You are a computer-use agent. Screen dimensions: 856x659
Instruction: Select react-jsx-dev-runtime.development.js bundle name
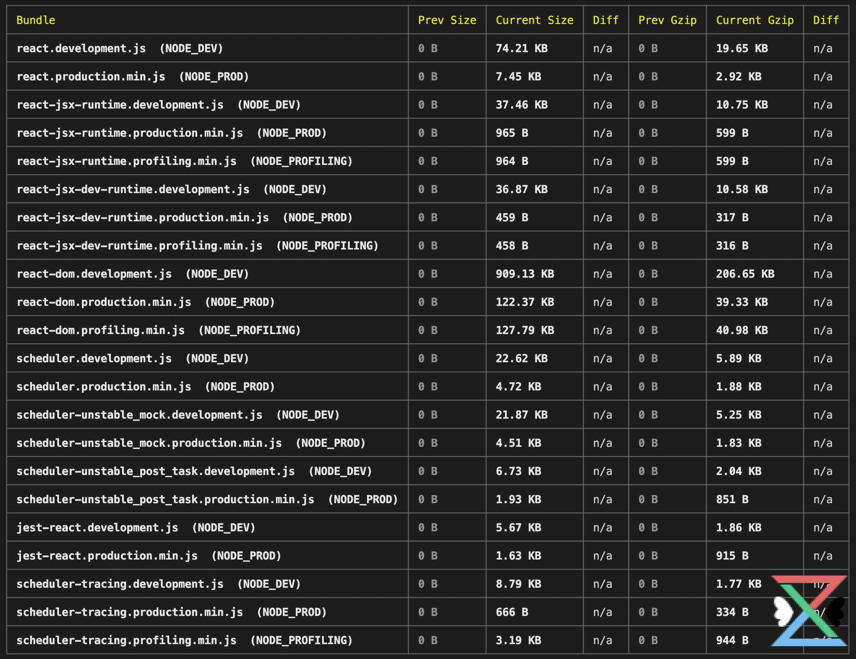tap(133, 189)
